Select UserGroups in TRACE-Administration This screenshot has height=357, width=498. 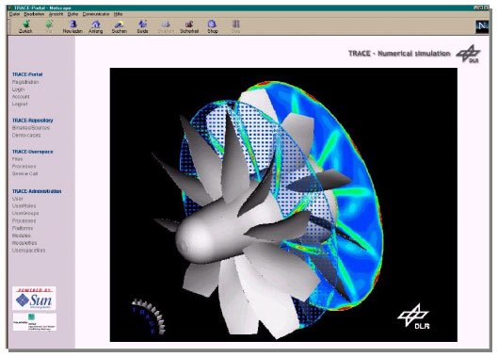point(25,213)
